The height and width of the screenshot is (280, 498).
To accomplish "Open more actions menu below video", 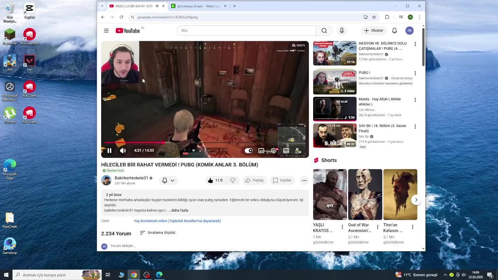I will [x=304, y=180].
